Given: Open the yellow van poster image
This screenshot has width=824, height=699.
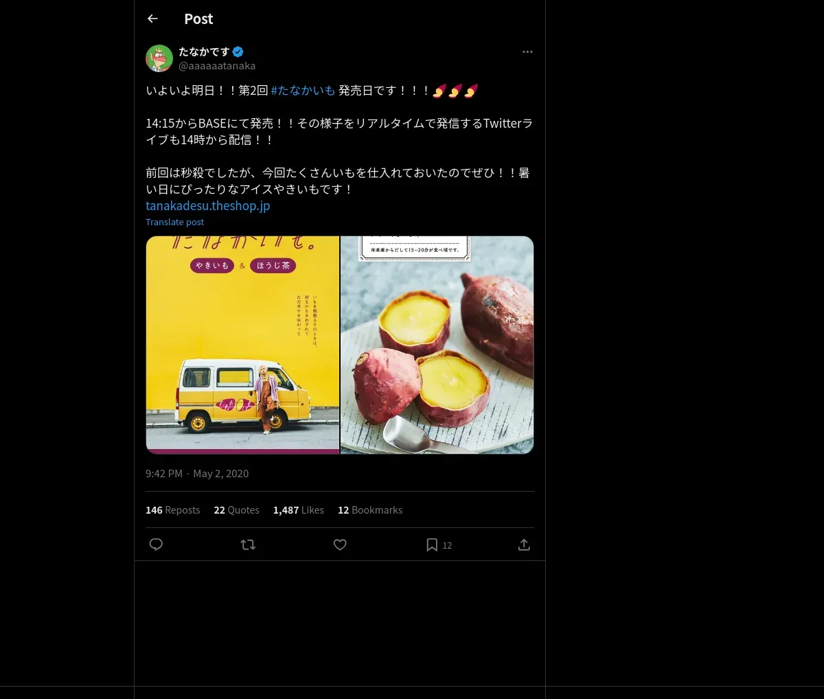Looking at the screenshot, I should coord(242,345).
